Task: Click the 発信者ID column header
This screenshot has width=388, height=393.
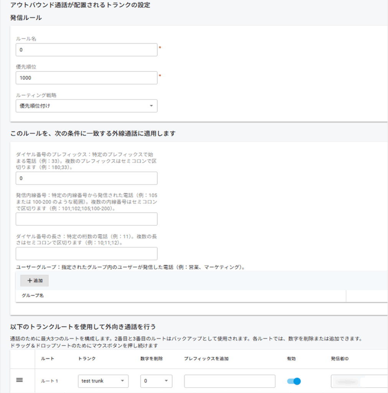Action: tap(340, 359)
